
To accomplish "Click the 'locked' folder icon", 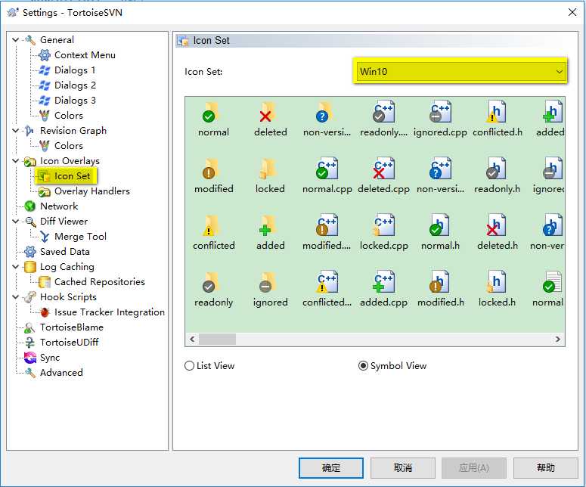I will coord(268,169).
